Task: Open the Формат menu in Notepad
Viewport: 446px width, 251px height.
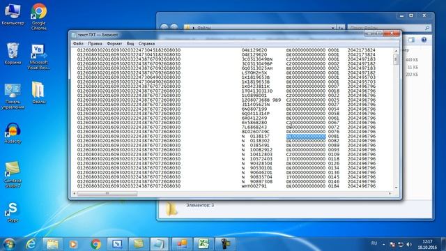Action: pyautogui.click(x=114, y=43)
